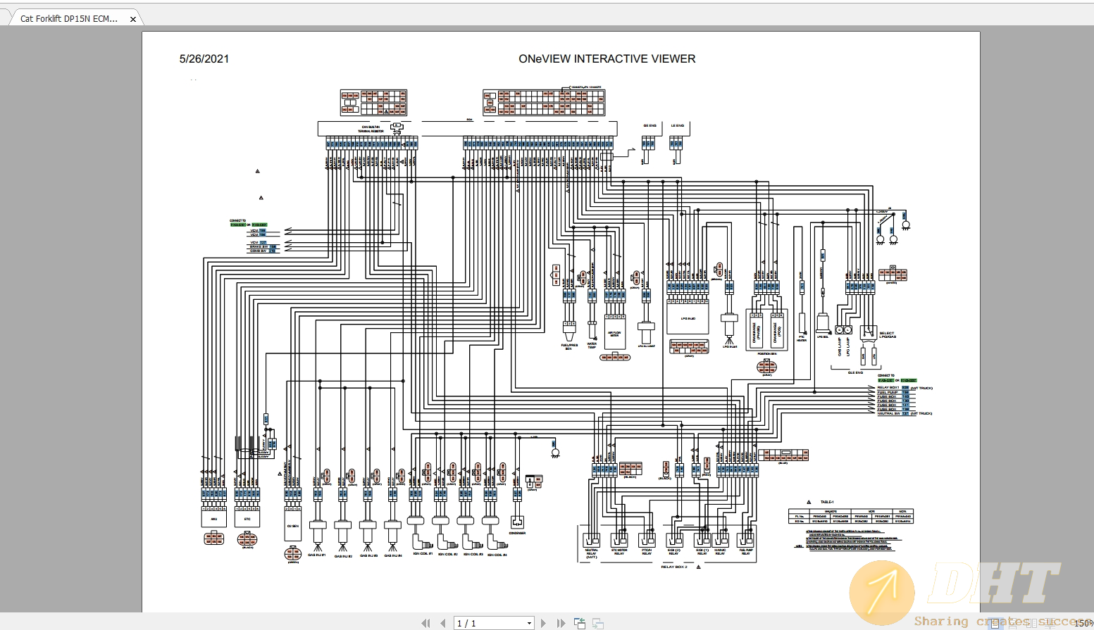The width and height of the screenshot is (1094, 630).
Task: Close the Cat Forklift DP15N ECM tab
Action: coord(133,20)
